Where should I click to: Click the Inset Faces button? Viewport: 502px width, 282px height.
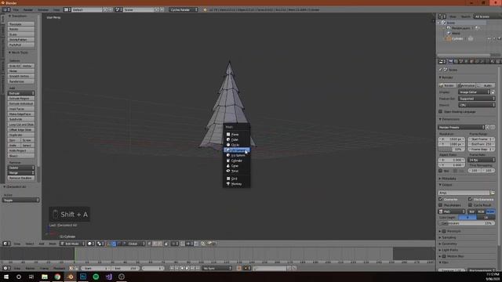(21, 109)
